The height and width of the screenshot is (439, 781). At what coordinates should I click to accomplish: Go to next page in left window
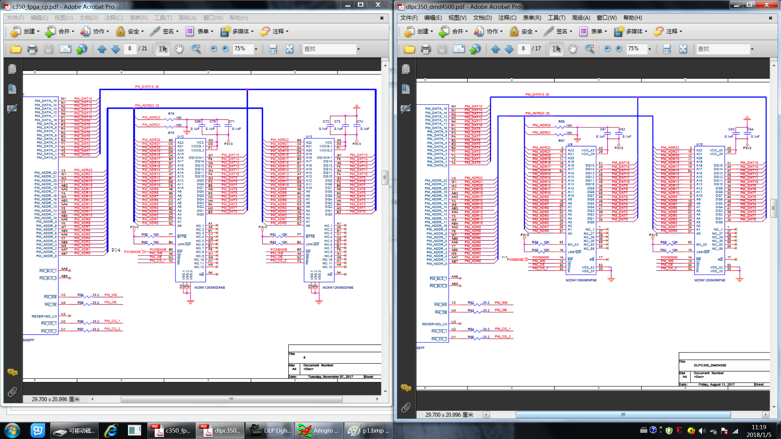tap(116, 49)
